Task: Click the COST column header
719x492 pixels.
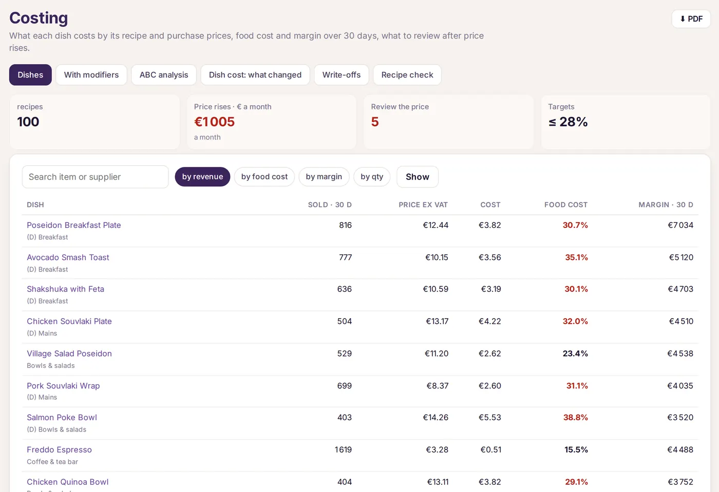Action: pyautogui.click(x=490, y=205)
